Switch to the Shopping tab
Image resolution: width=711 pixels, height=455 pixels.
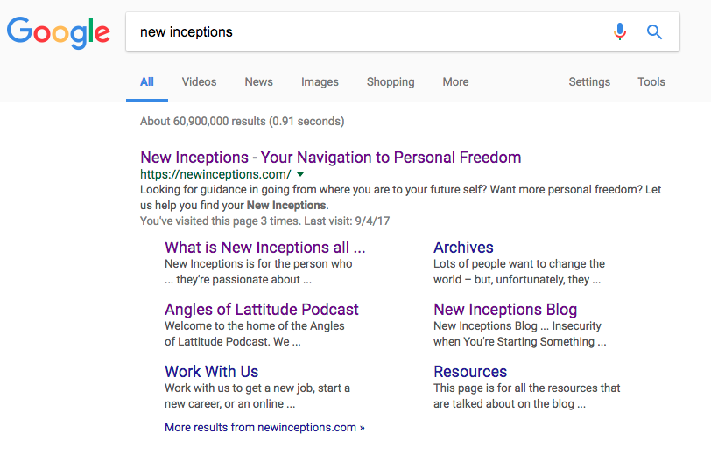pos(391,81)
